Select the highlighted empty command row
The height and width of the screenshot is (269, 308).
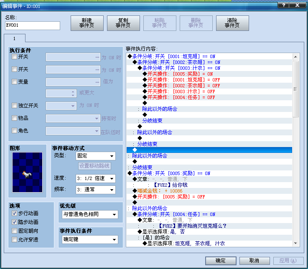point(209,150)
